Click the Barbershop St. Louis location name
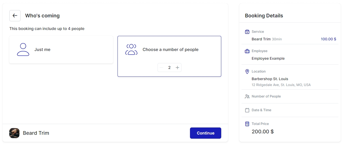This screenshot has height=144, width=343. point(270,79)
